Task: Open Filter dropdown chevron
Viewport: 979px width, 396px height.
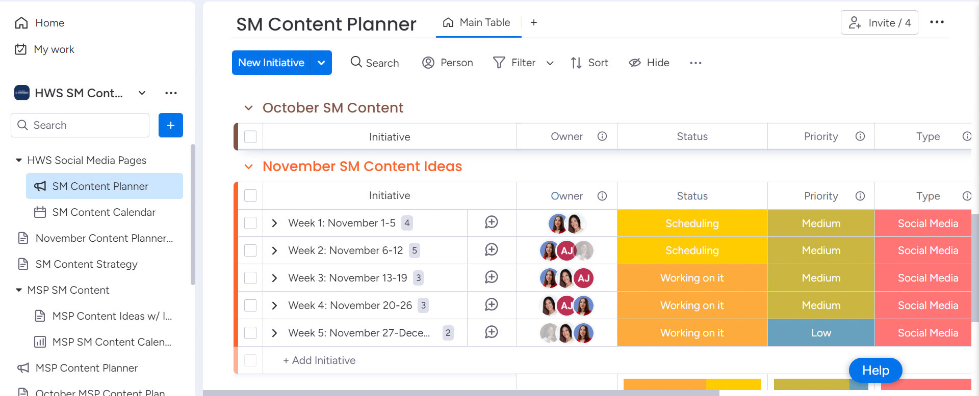Action: pos(550,63)
